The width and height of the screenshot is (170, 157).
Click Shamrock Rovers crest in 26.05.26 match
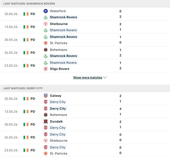pyautogui.click(x=46, y=56)
